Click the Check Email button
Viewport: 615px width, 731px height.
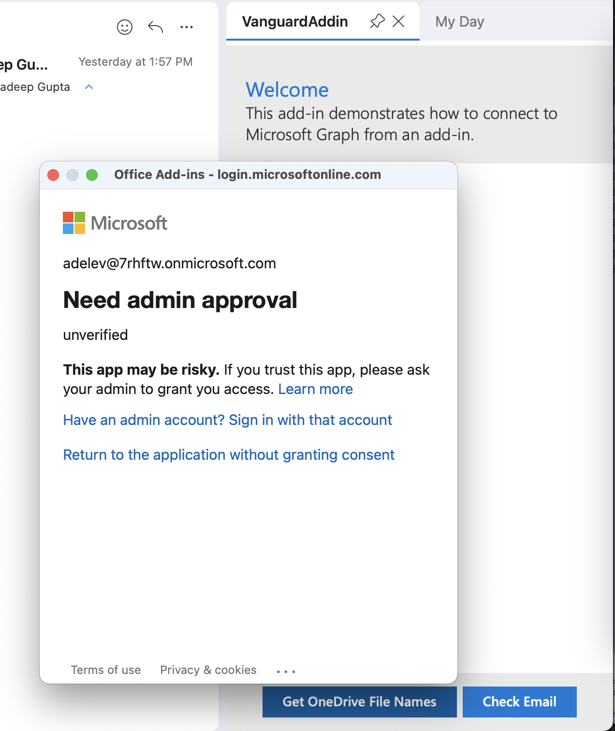519,702
